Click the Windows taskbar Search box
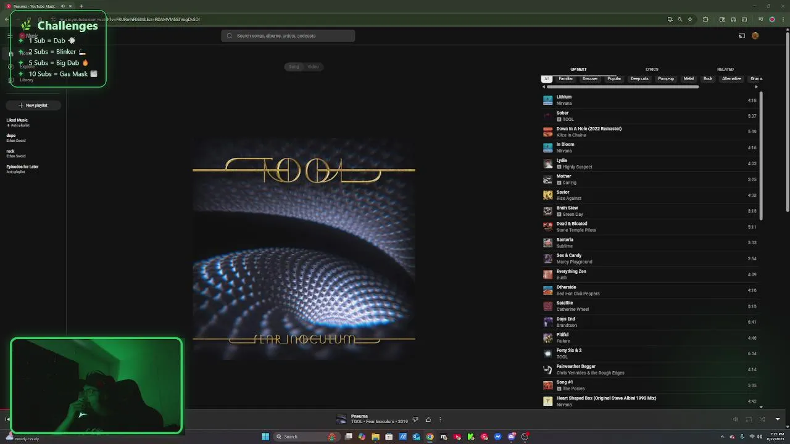Viewport: 790px width, 444px height. point(306,437)
